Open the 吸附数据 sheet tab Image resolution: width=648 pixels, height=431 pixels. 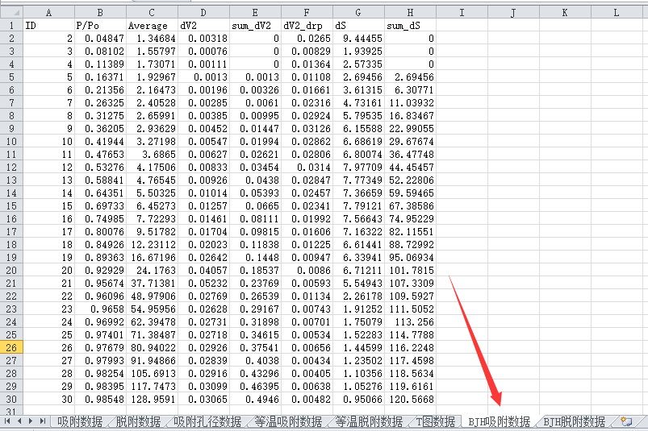point(80,421)
